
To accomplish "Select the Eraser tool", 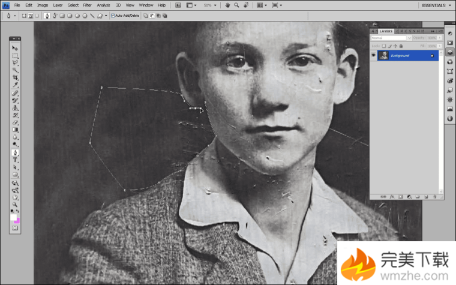I will (15, 122).
